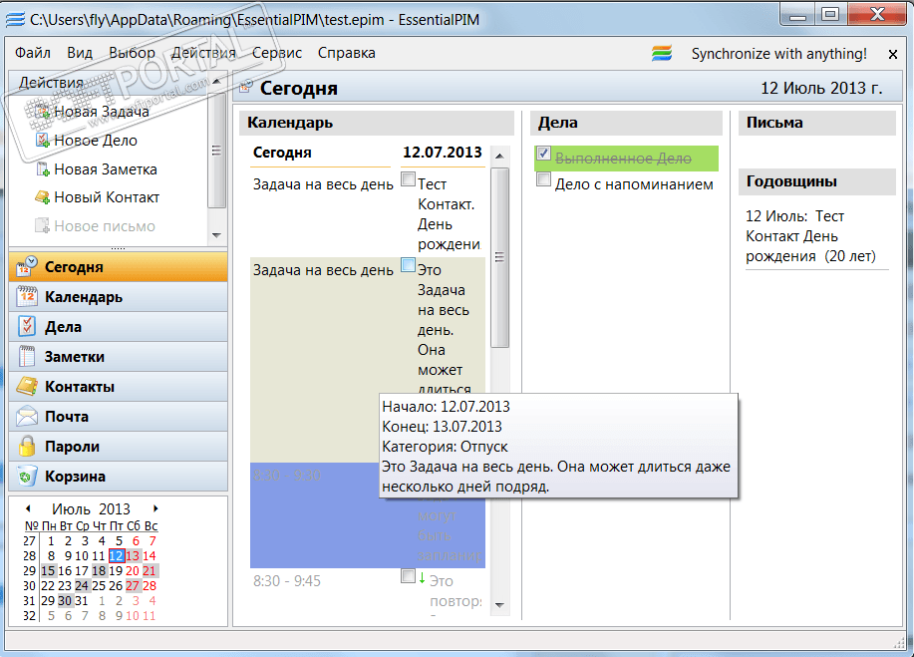Image resolution: width=914 pixels, height=657 pixels.
Task: Click the Сегодня navigation icon
Action: (x=27, y=266)
